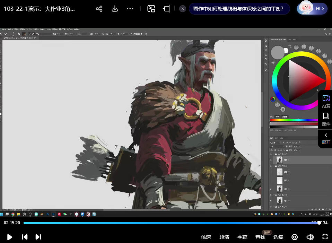
Task: Open the Hi assistant button
Action: [x=312, y=9]
